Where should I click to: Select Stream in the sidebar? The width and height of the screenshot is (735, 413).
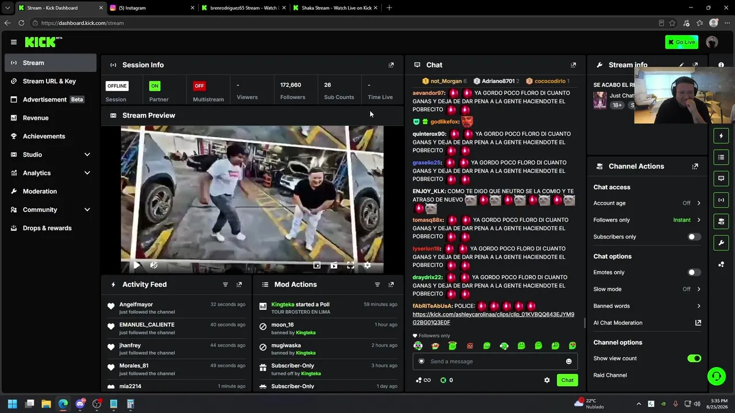tap(51, 63)
